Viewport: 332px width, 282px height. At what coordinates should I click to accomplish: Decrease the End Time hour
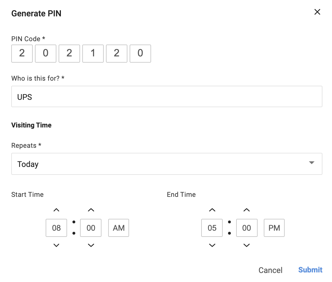[x=212, y=245]
